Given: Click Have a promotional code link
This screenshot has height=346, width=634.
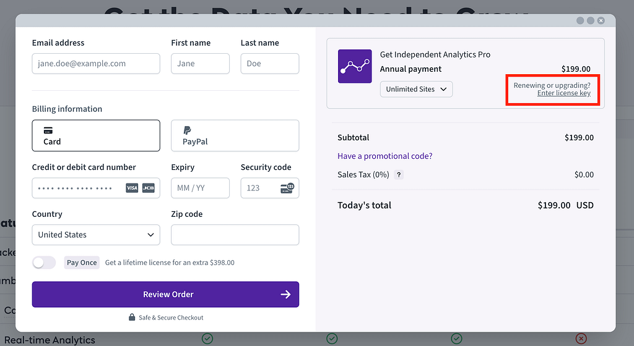Looking at the screenshot, I should pyautogui.click(x=385, y=156).
